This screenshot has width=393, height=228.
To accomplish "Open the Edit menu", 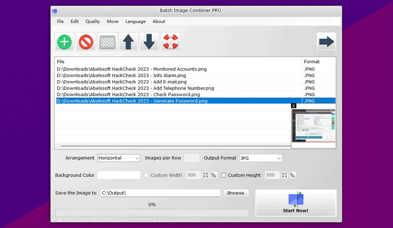I will [x=74, y=21].
